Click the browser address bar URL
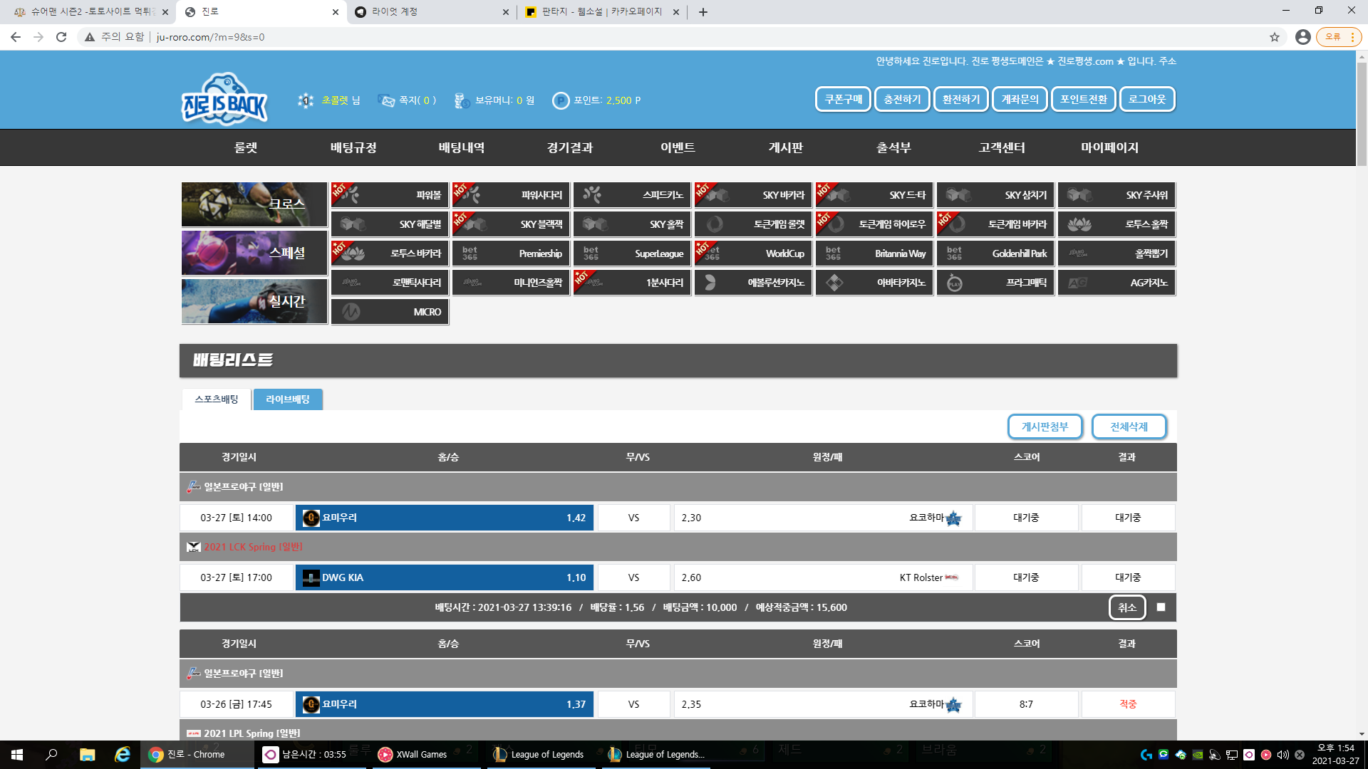Viewport: 1368px width, 769px height. [210, 37]
